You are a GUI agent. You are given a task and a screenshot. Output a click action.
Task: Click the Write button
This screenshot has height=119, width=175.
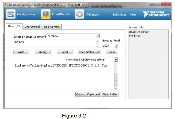pos(21,52)
